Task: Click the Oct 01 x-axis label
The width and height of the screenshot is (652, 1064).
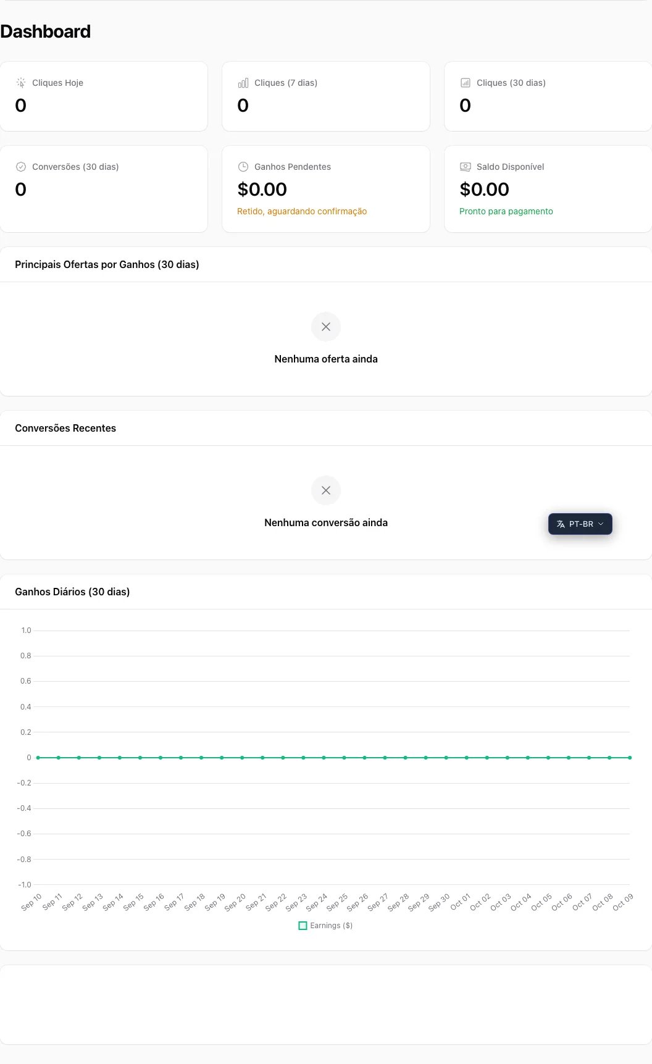Action: click(x=460, y=902)
